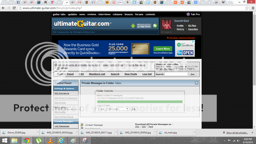Reload the page with the refresh icon

pos(14,8)
